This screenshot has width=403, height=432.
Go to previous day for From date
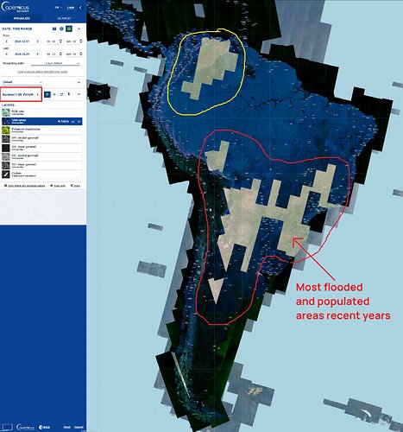point(7,41)
